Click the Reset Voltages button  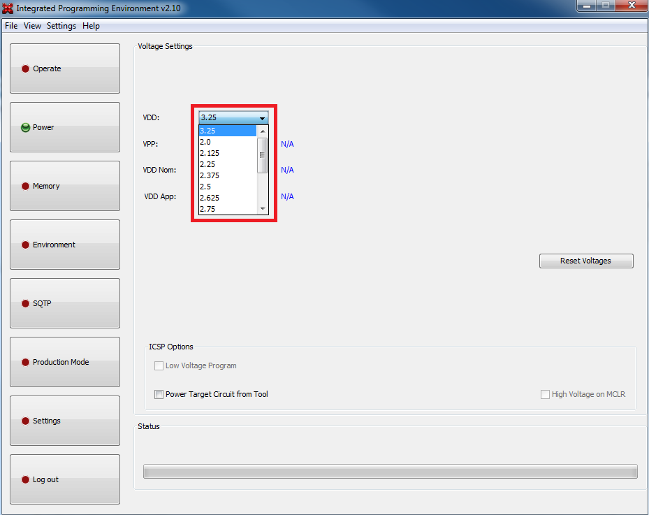[585, 261]
